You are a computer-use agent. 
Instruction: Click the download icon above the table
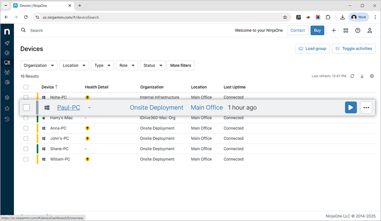[362, 76]
